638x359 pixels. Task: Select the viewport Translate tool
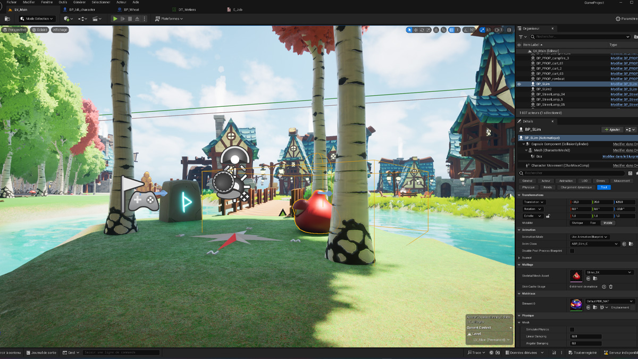[x=416, y=30]
